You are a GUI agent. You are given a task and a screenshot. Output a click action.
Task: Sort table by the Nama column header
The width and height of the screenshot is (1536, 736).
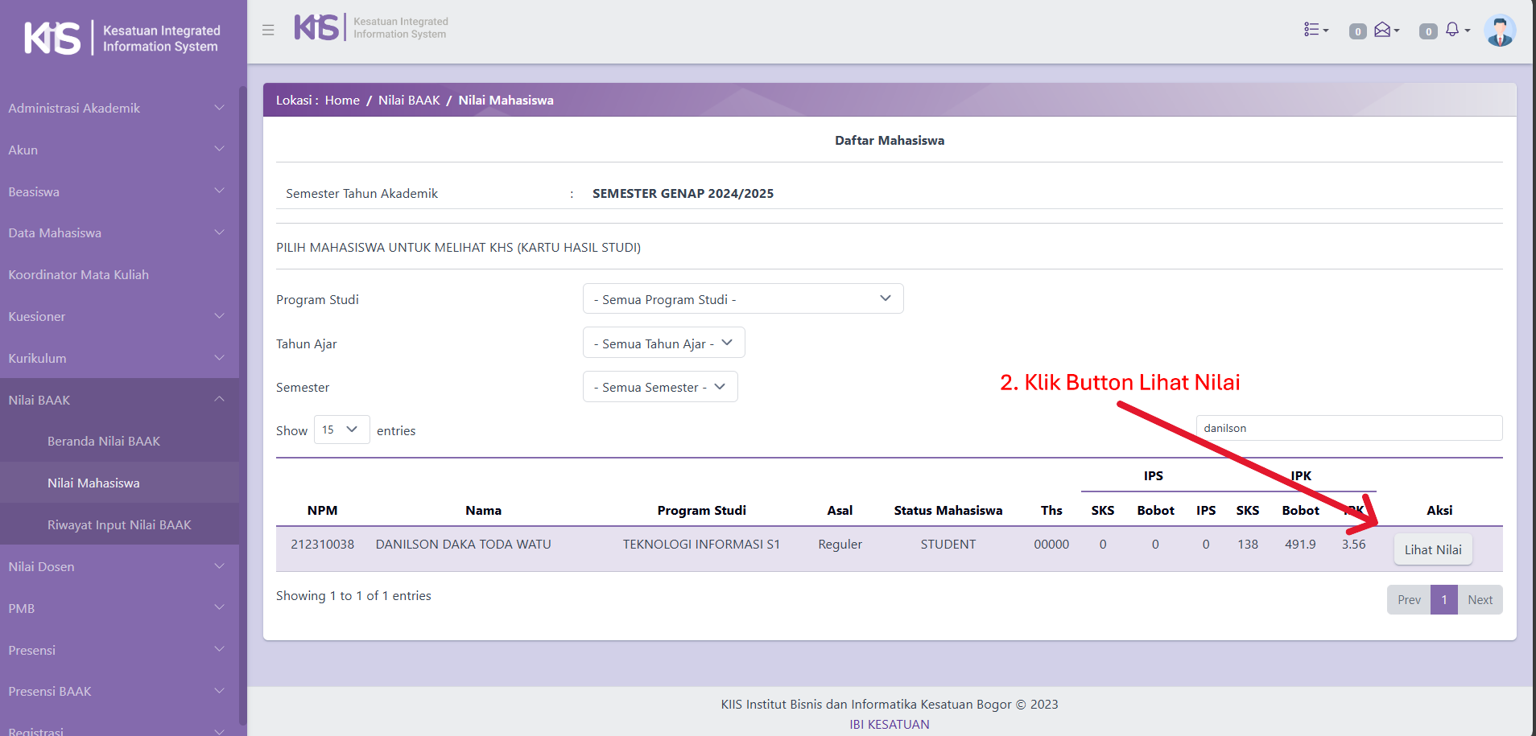coord(483,510)
